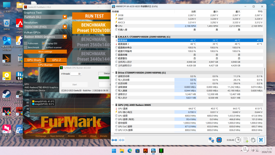Collapse the iGPU AMD Radeon 8060S group

pos(113,105)
